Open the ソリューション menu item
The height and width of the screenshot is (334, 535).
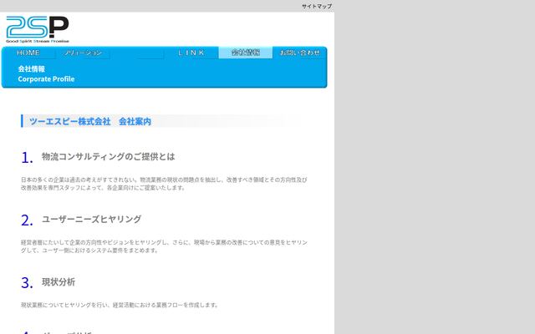pyautogui.click(x=83, y=53)
